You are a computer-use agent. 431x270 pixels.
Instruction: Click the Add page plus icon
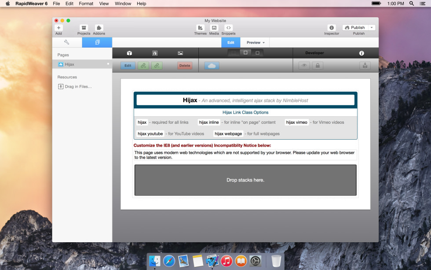(x=58, y=28)
